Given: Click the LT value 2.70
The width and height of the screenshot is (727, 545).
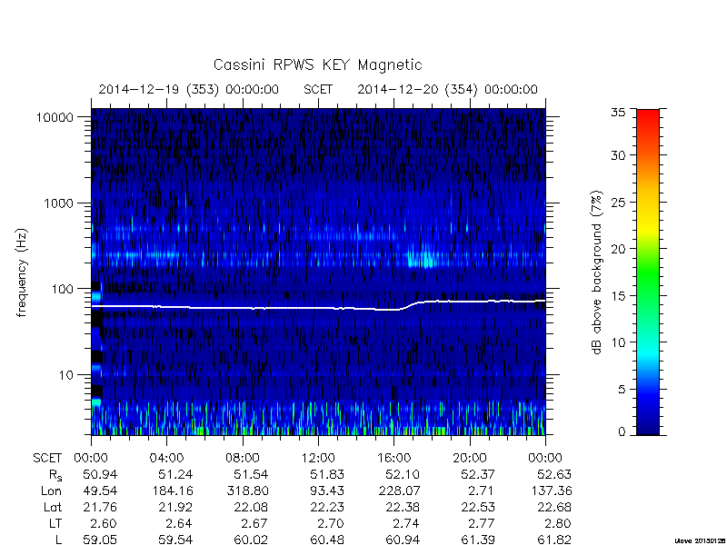Looking at the screenshot, I should pos(331,523).
